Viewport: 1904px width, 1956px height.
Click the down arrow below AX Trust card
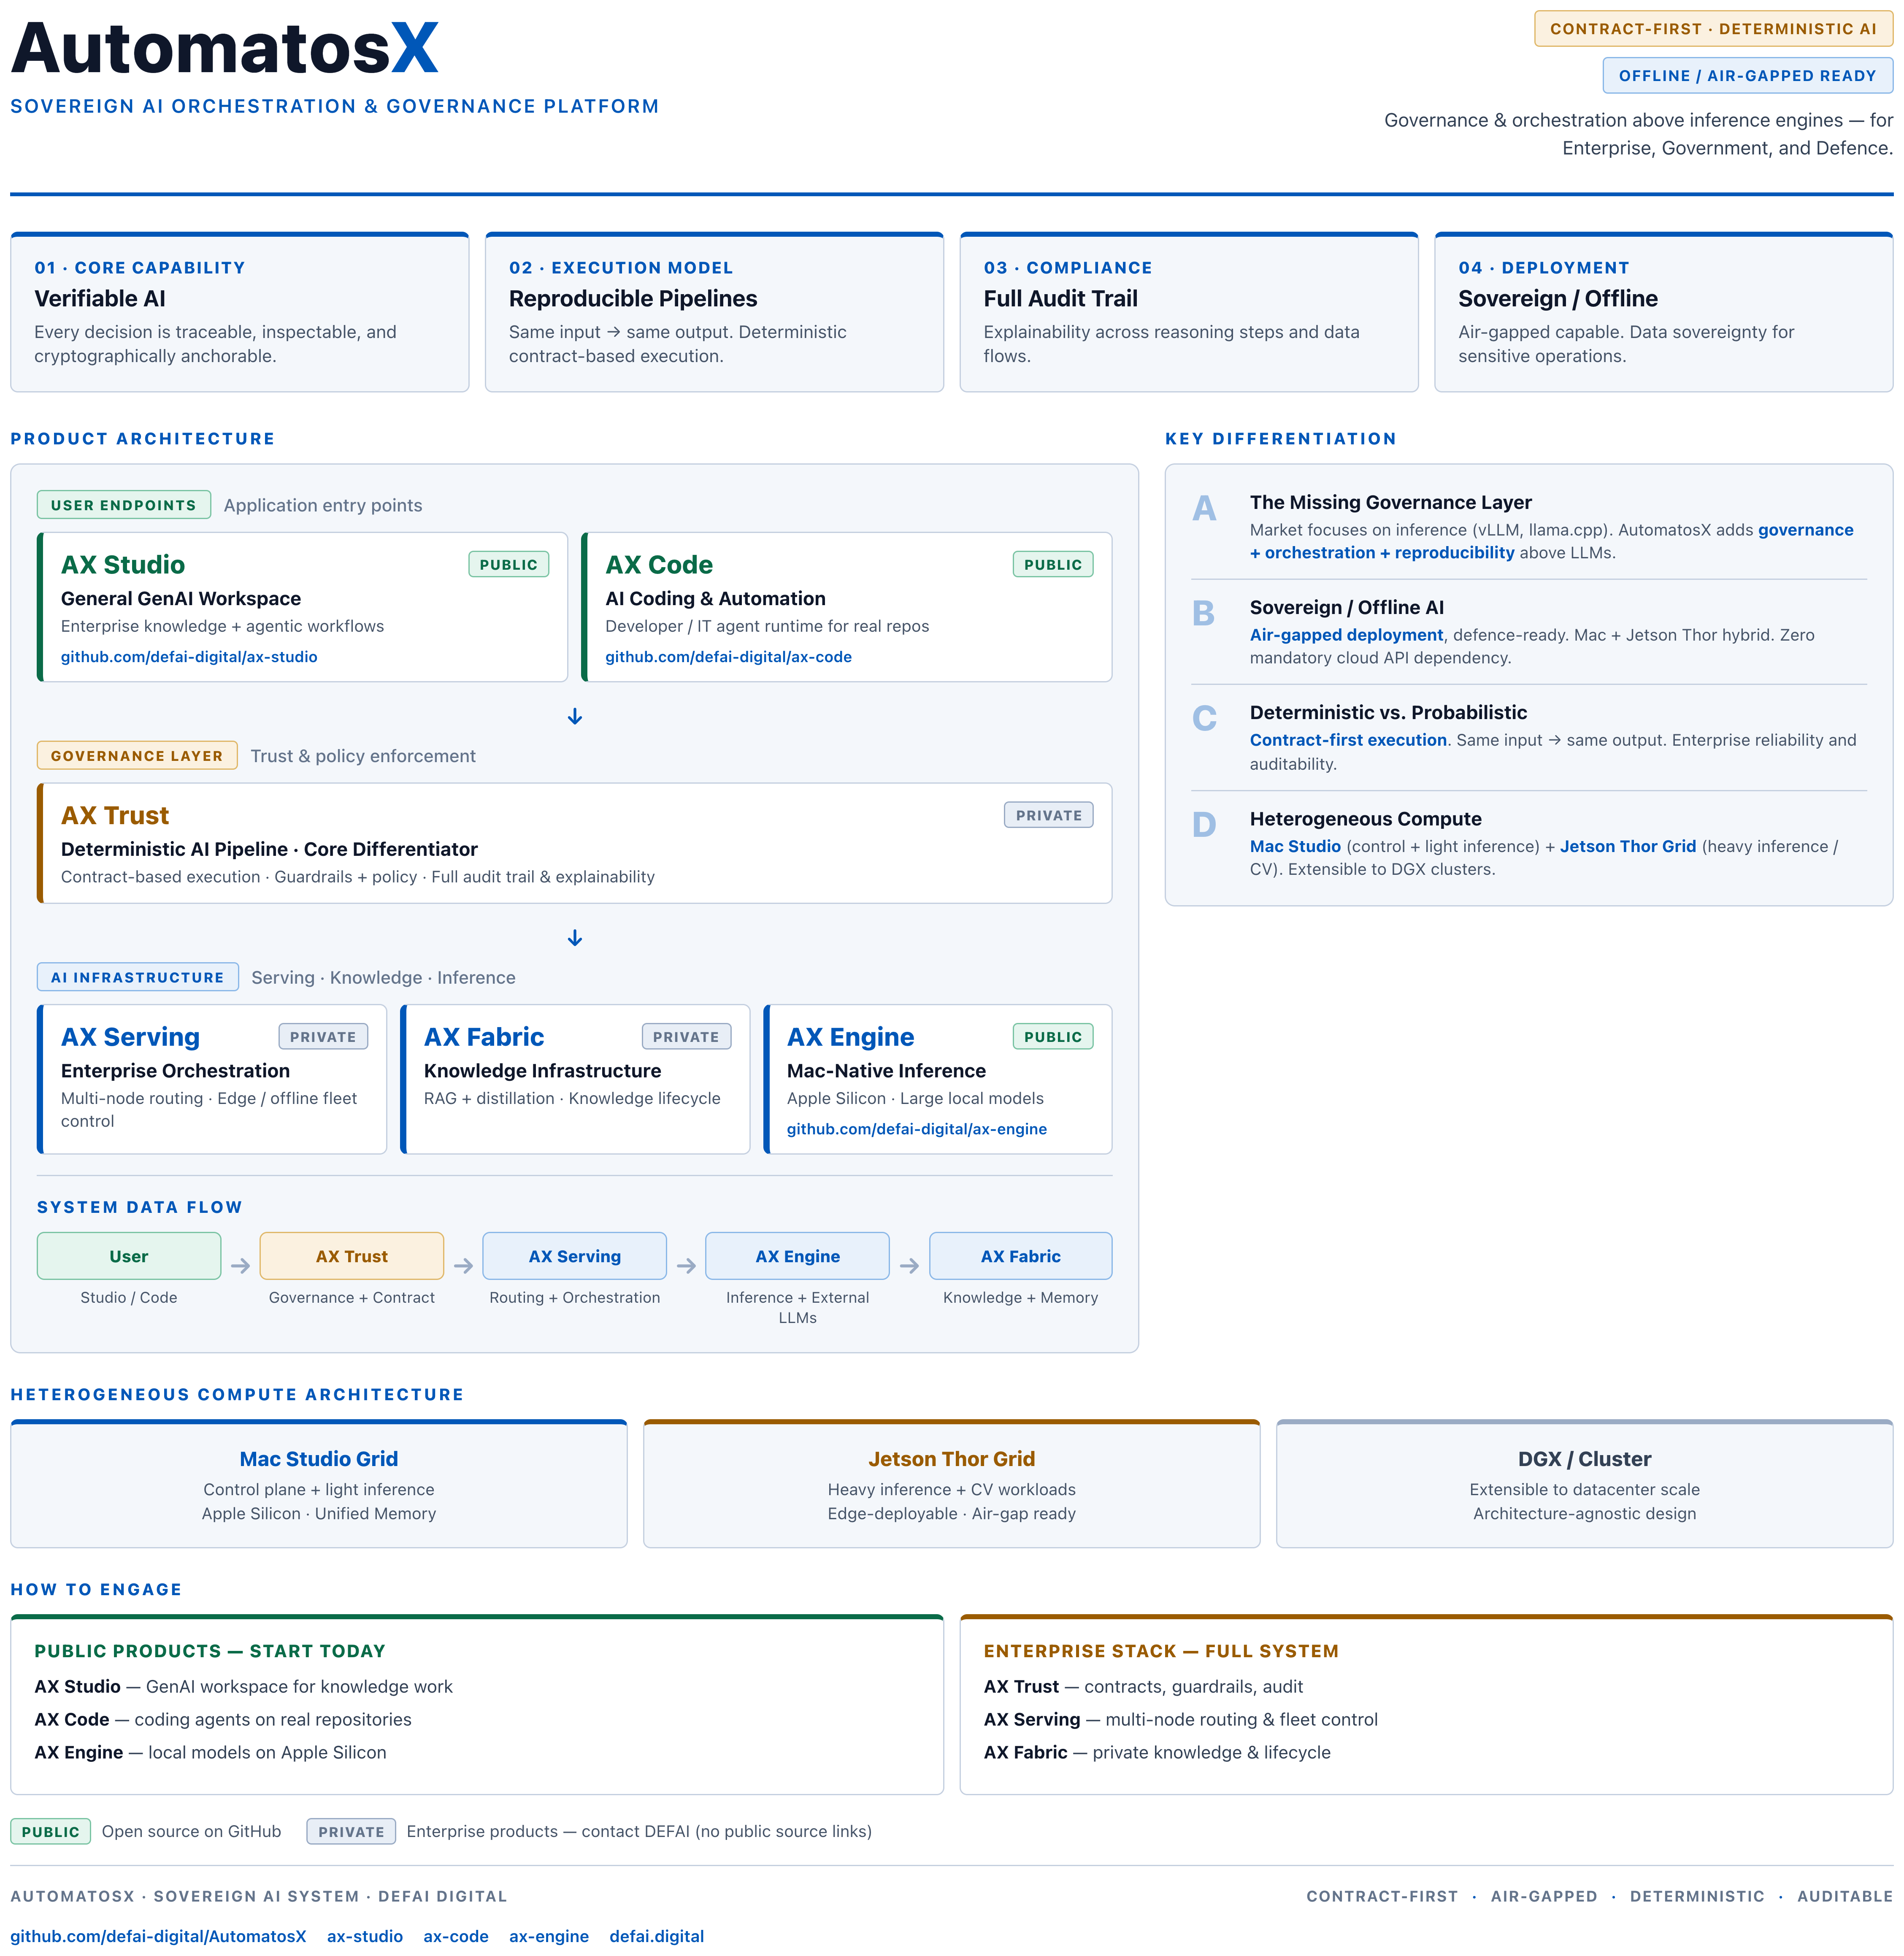[575, 938]
